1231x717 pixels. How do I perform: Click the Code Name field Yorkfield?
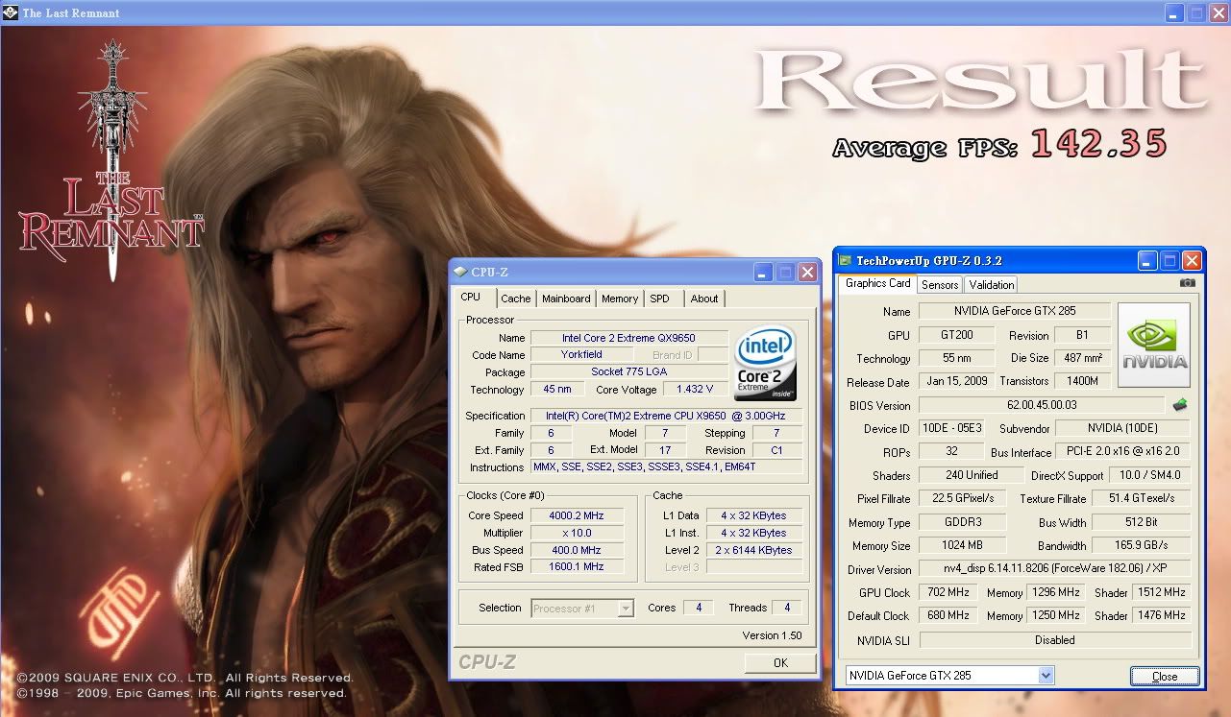coord(581,355)
